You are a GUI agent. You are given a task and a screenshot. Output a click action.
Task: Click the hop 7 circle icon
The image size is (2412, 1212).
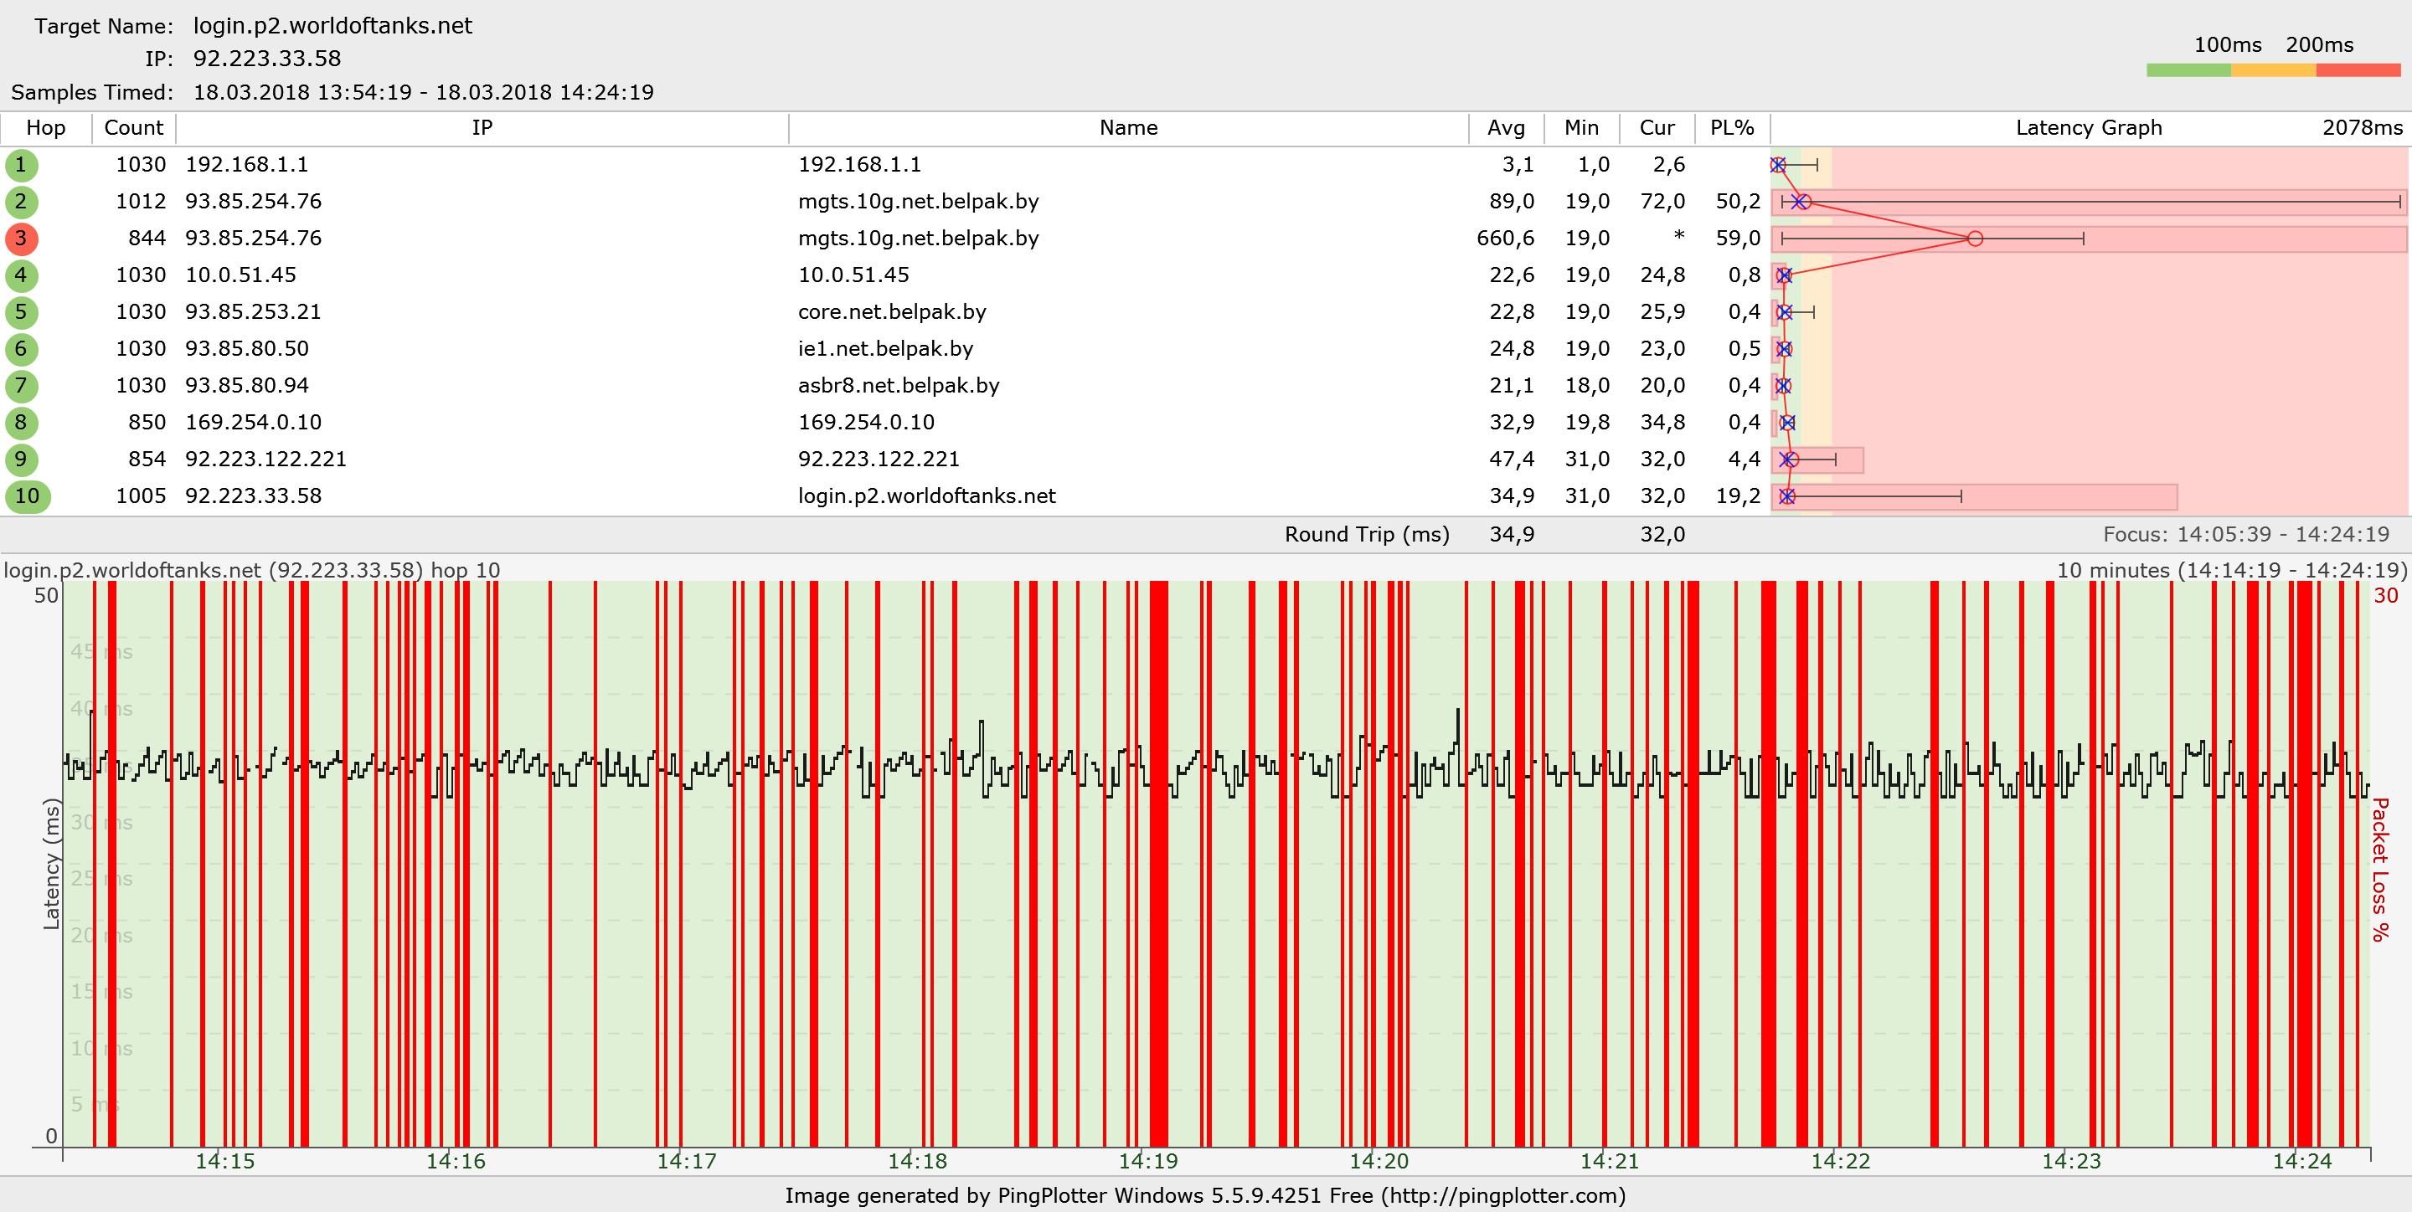(x=21, y=386)
